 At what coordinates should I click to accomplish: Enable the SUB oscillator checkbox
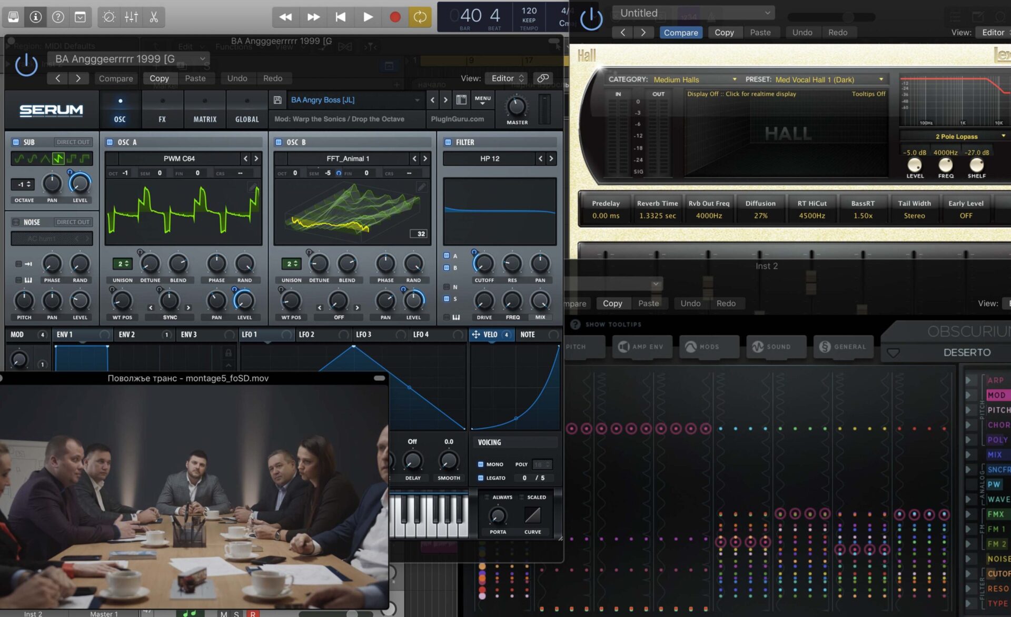16,142
